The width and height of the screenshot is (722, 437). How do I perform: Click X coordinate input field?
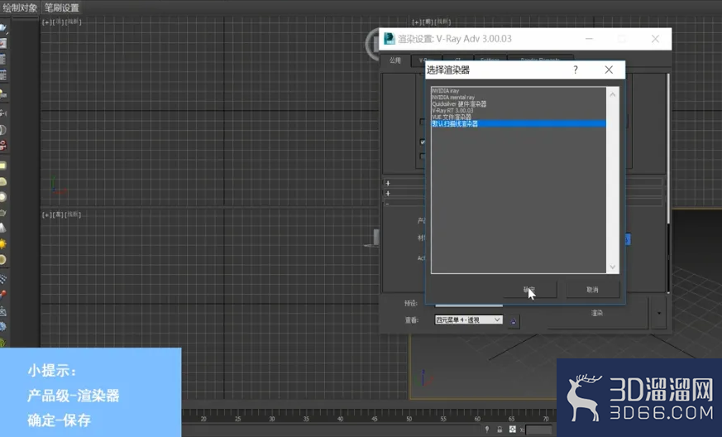coord(538,430)
